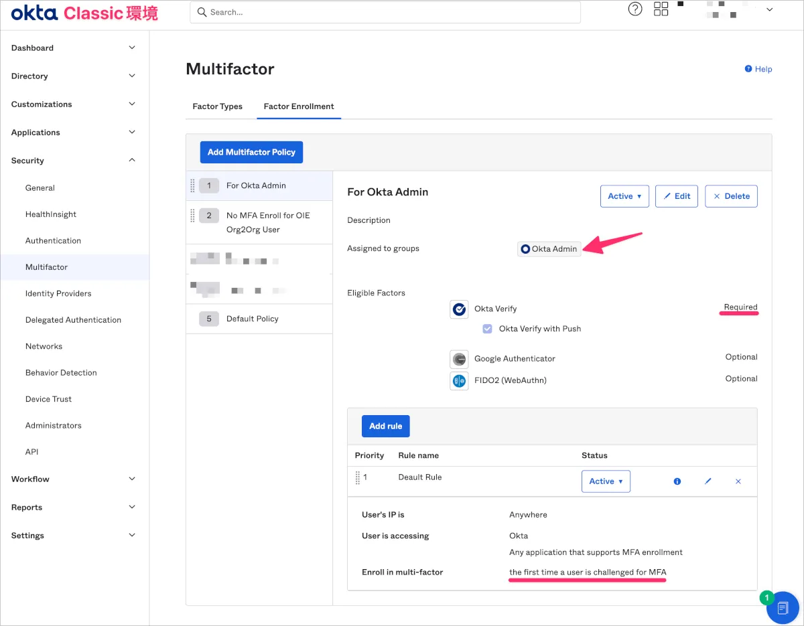Open the apps grid icon in header
The image size is (804, 626).
[x=661, y=9]
